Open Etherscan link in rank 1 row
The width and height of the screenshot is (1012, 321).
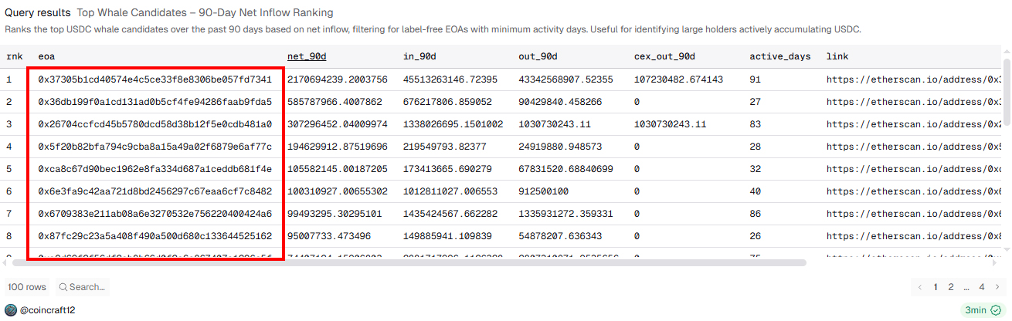(913, 79)
